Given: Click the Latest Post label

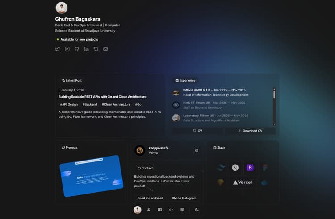Looking at the screenshot, I should pos(72,80).
